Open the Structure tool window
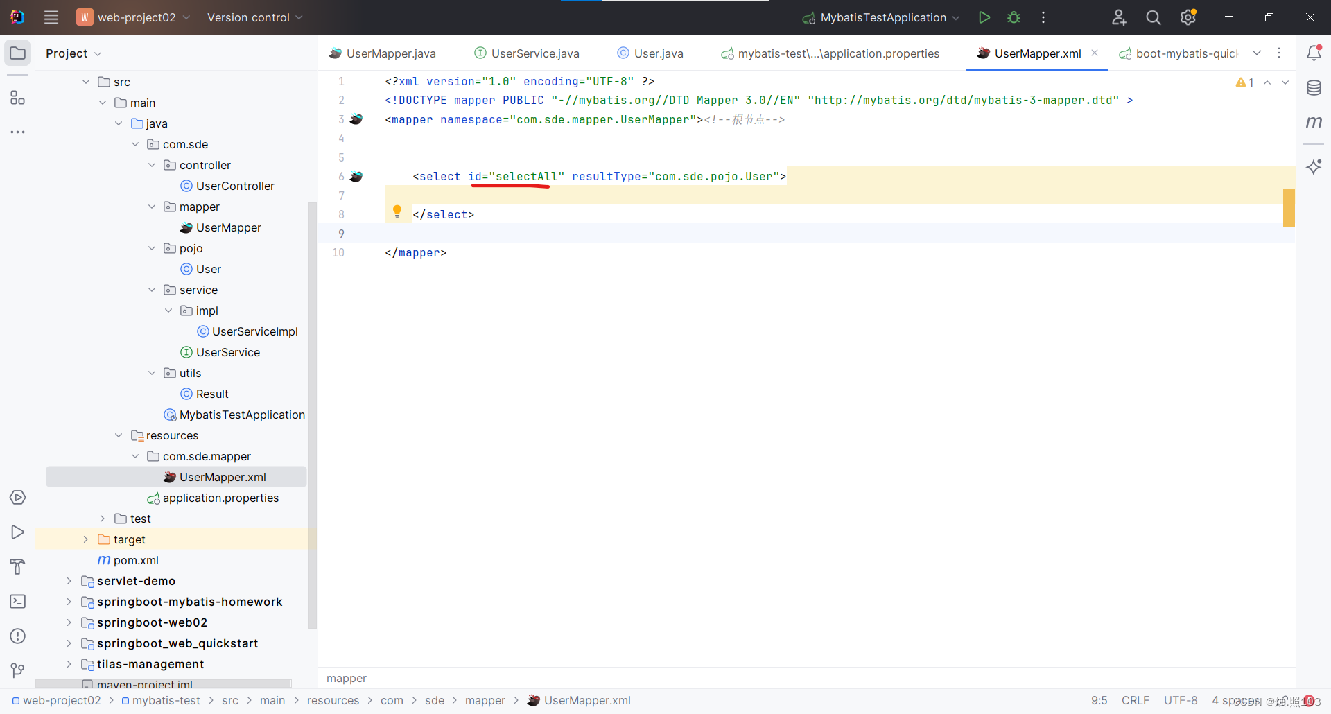Screen dimensions: 1331x714 point(17,98)
